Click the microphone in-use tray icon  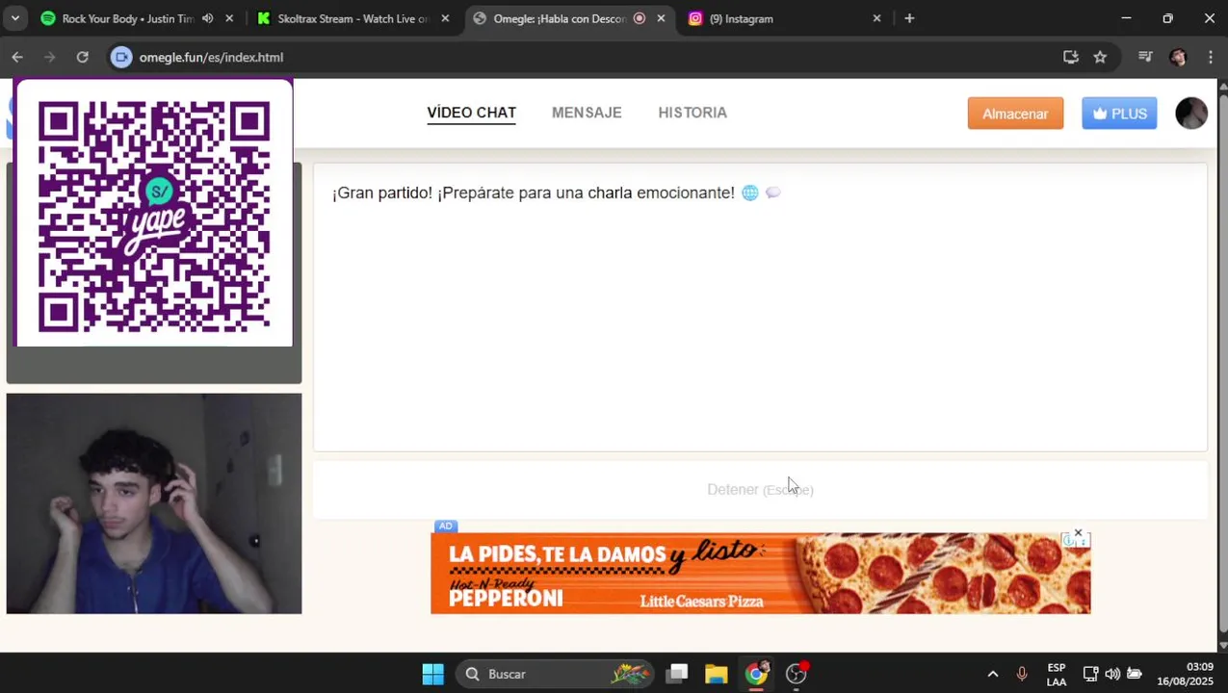pos(1022,674)
